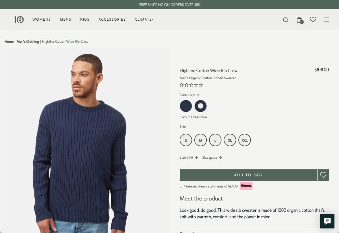339x233 pixels.
Task: Open the Size guide link
Action: [x=212, y=158]
